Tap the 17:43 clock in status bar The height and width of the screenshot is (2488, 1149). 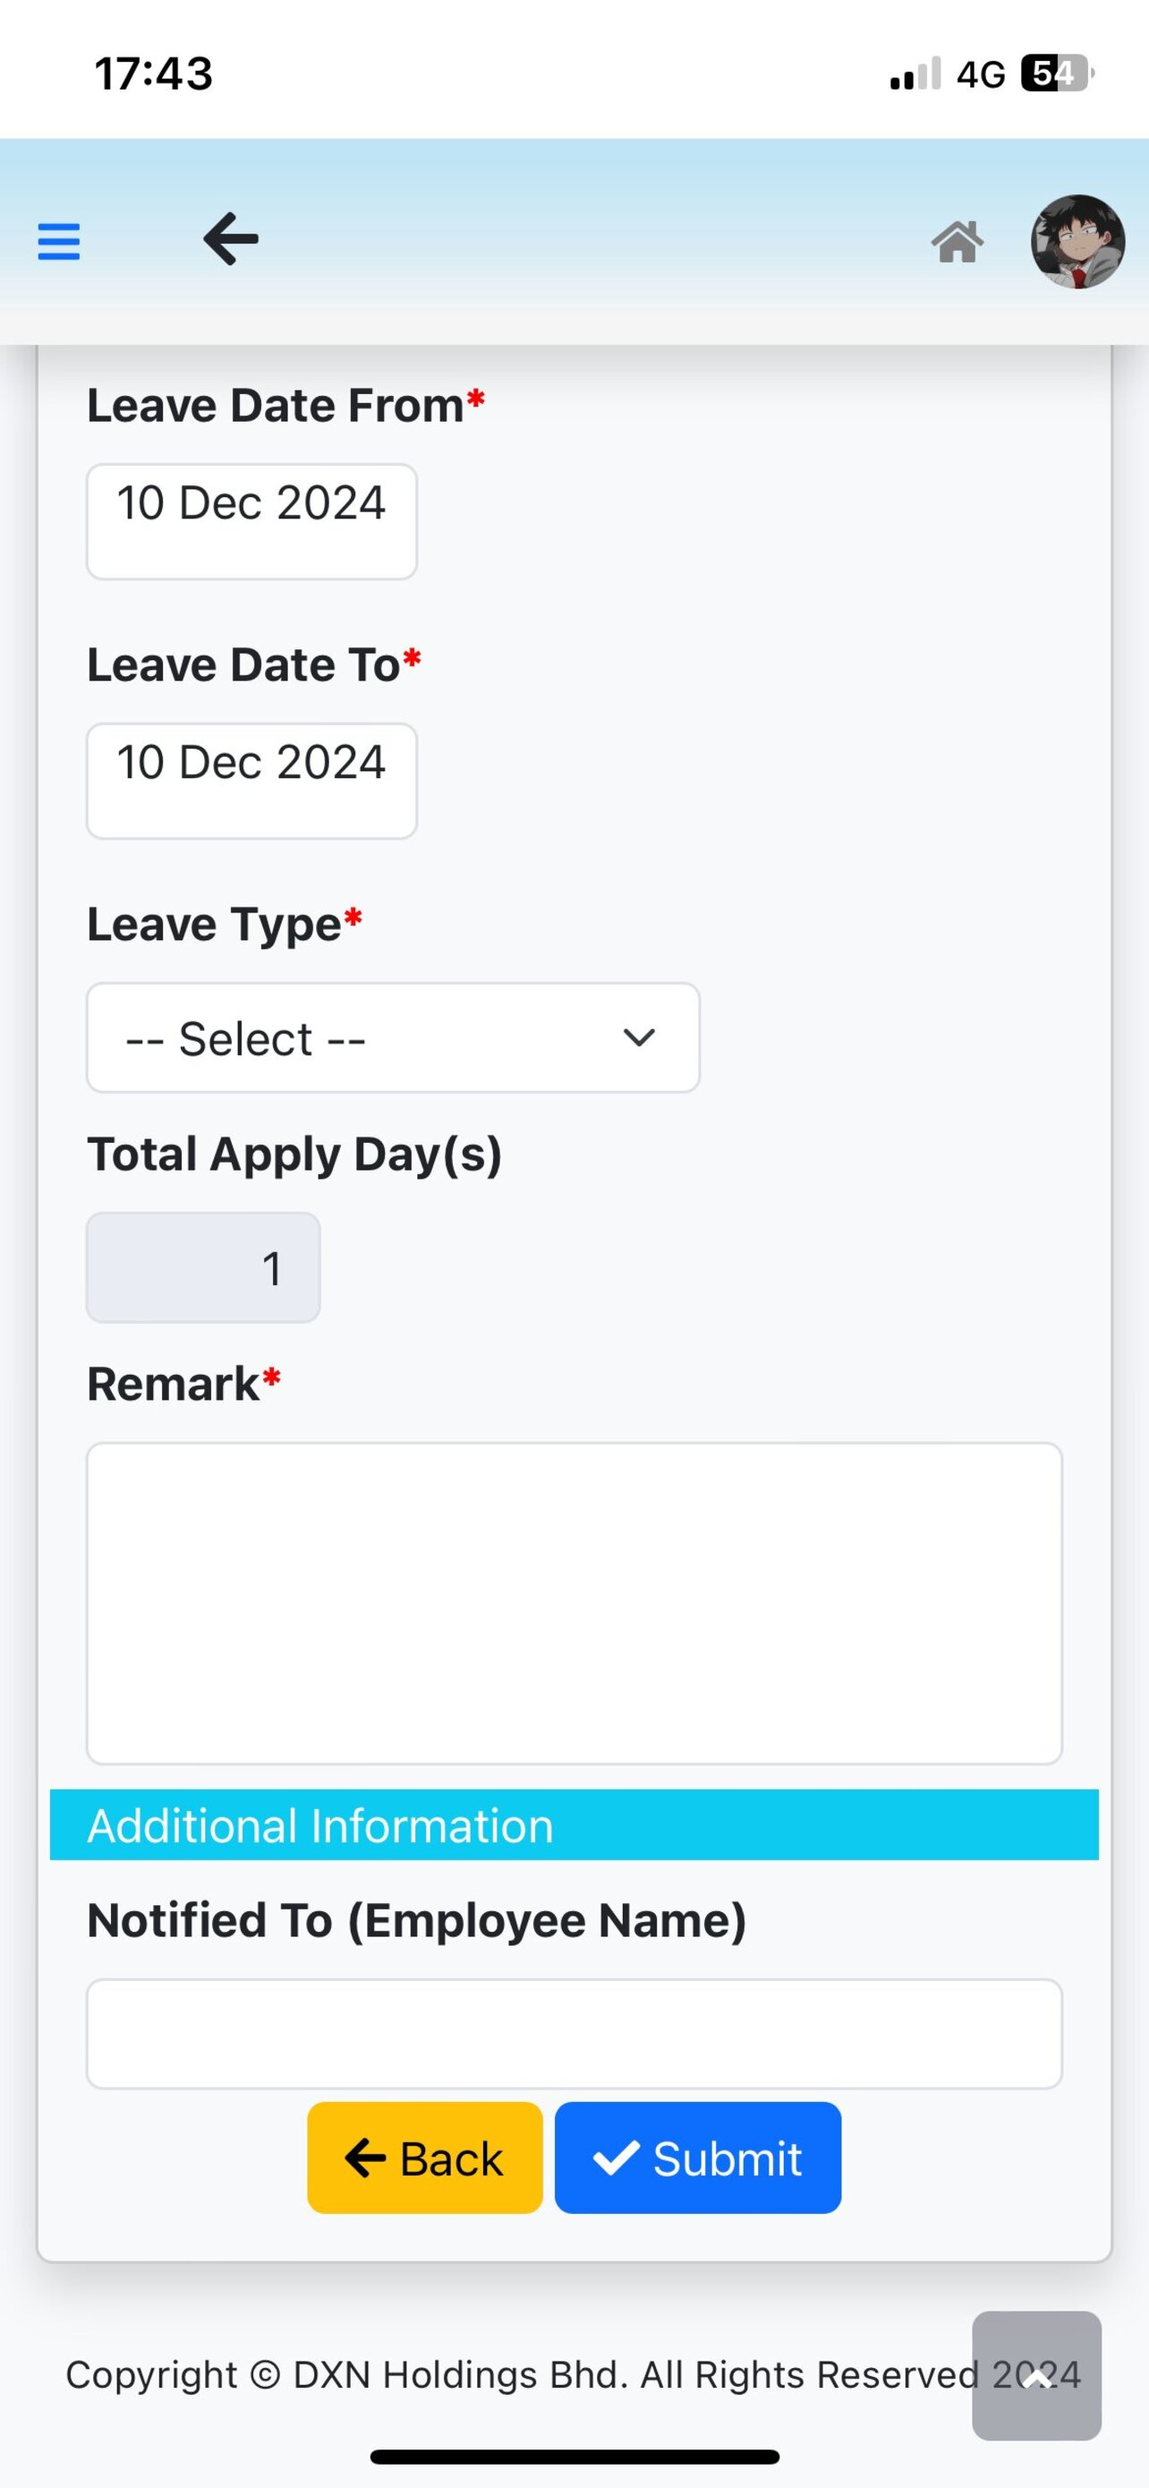(x=153, y=73)
